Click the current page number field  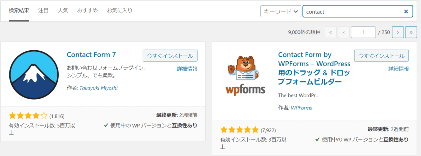coord(363,32)
